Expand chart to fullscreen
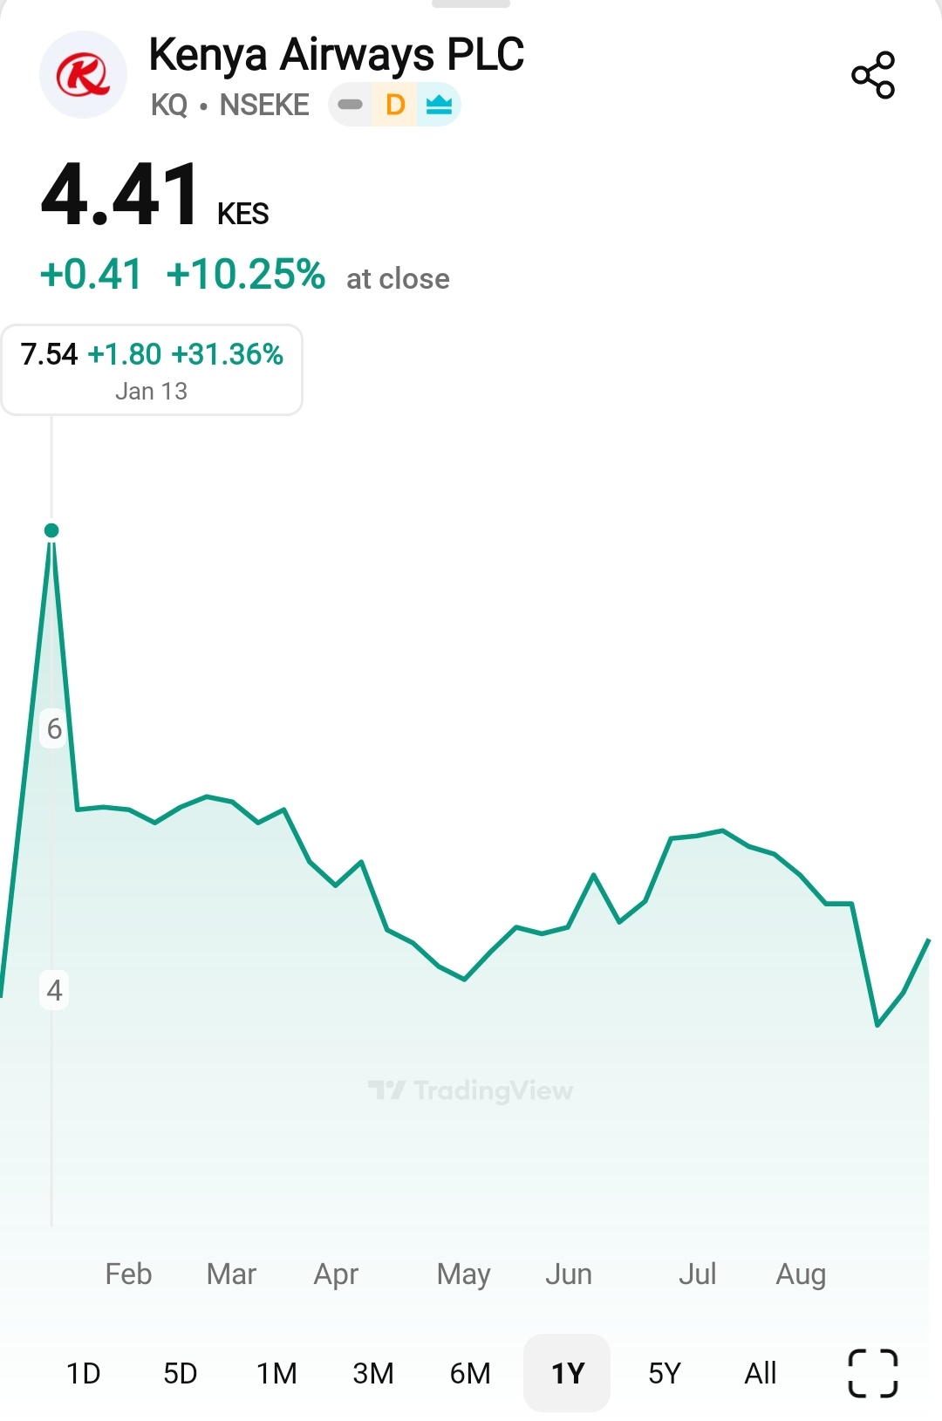The image size is (942, 1421). (x=872, y=1373)
